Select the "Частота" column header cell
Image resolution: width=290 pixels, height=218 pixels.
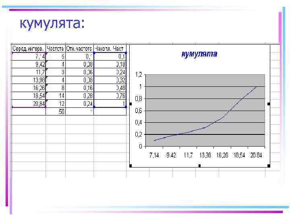tap(56, 48)
